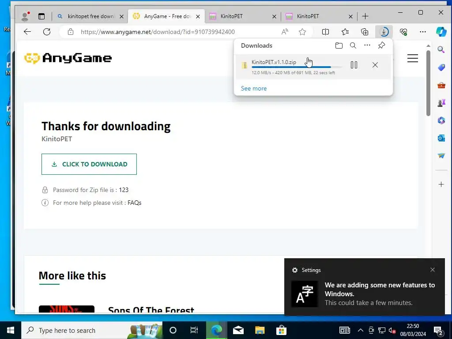Open taskbar clock showing 22:50
The height and width of the screenshot is (339, 452).
point(413,330)
